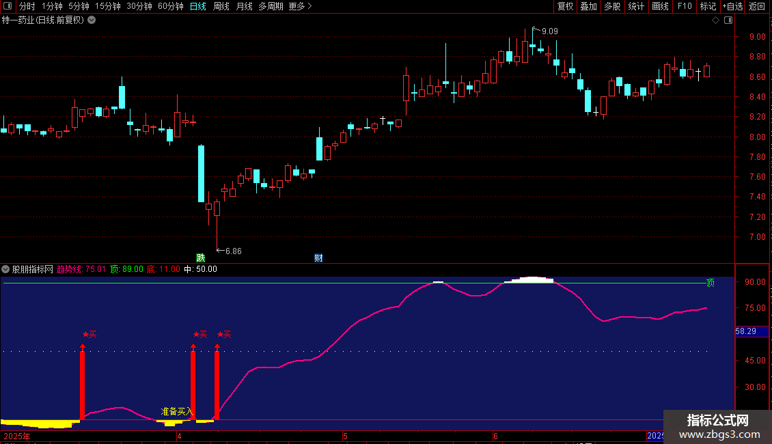
Task: Open 多周期 multi-period view
Action: click(271, 6)
